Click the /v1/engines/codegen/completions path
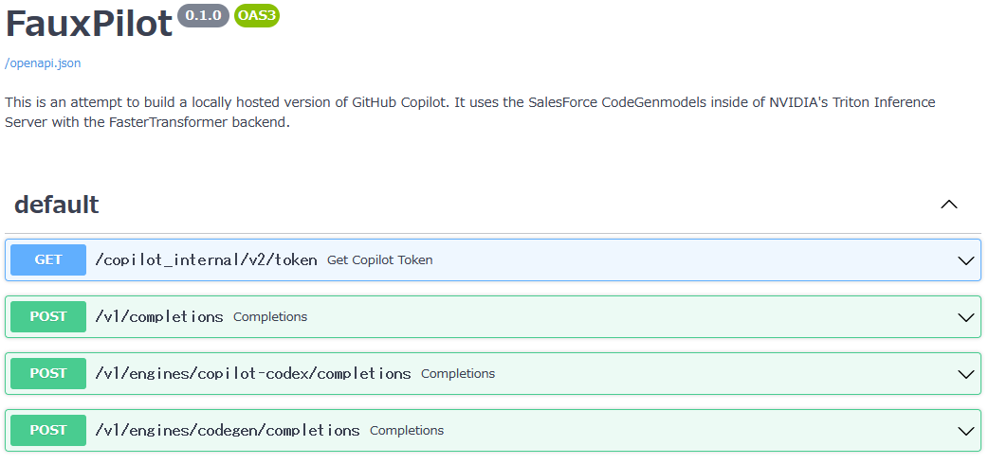The width and height of the screenshot is (989, 464). click(x=228, y=430)
